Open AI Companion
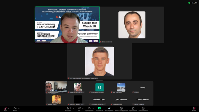 [x=109, y=109]
